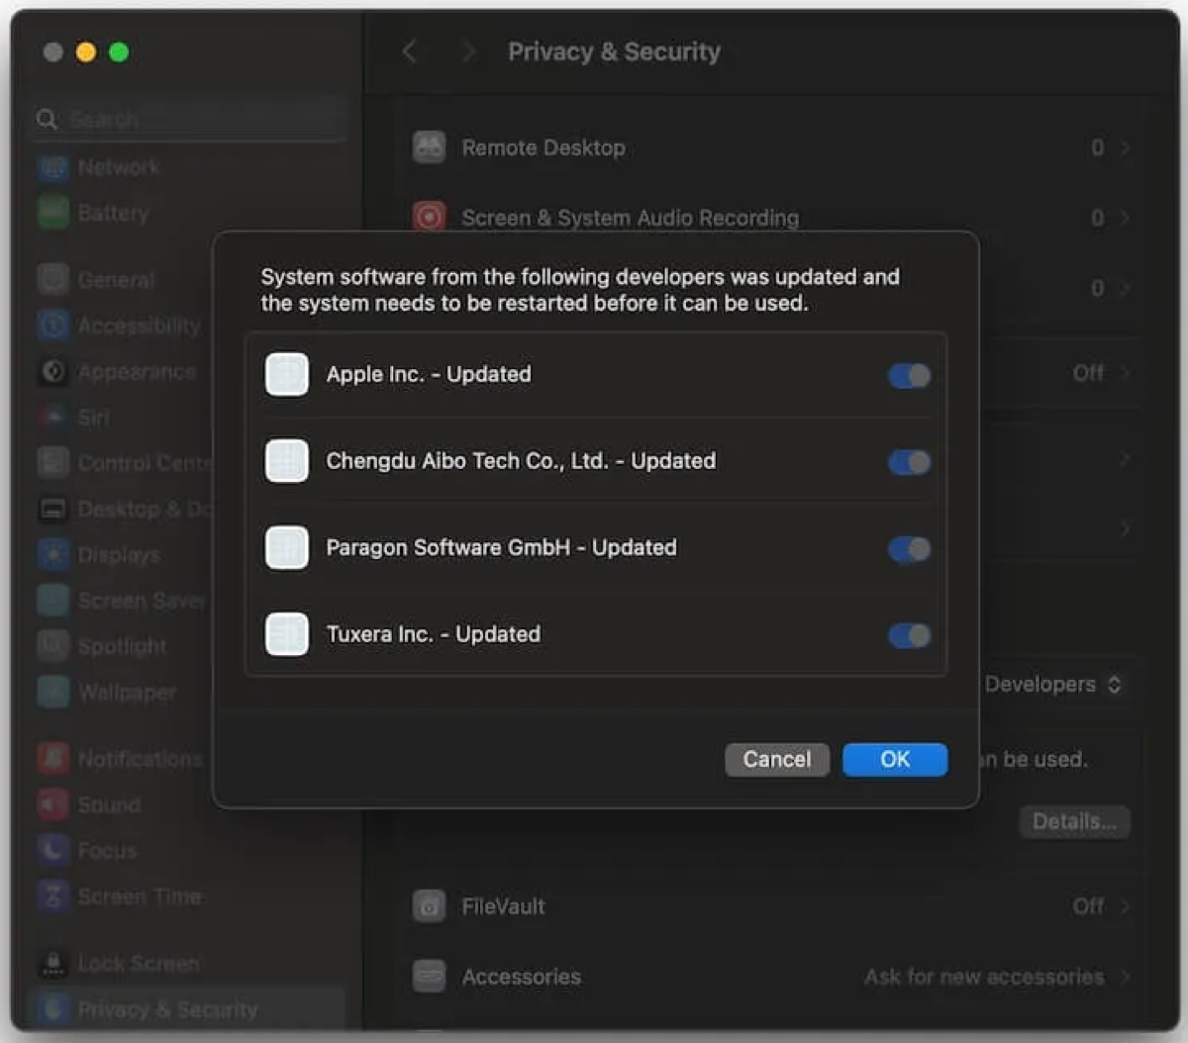Open Ask for new accessories dropdown
Image resolution: width=1188 pixels, height=1043 pixels.
tap(997, 977)
